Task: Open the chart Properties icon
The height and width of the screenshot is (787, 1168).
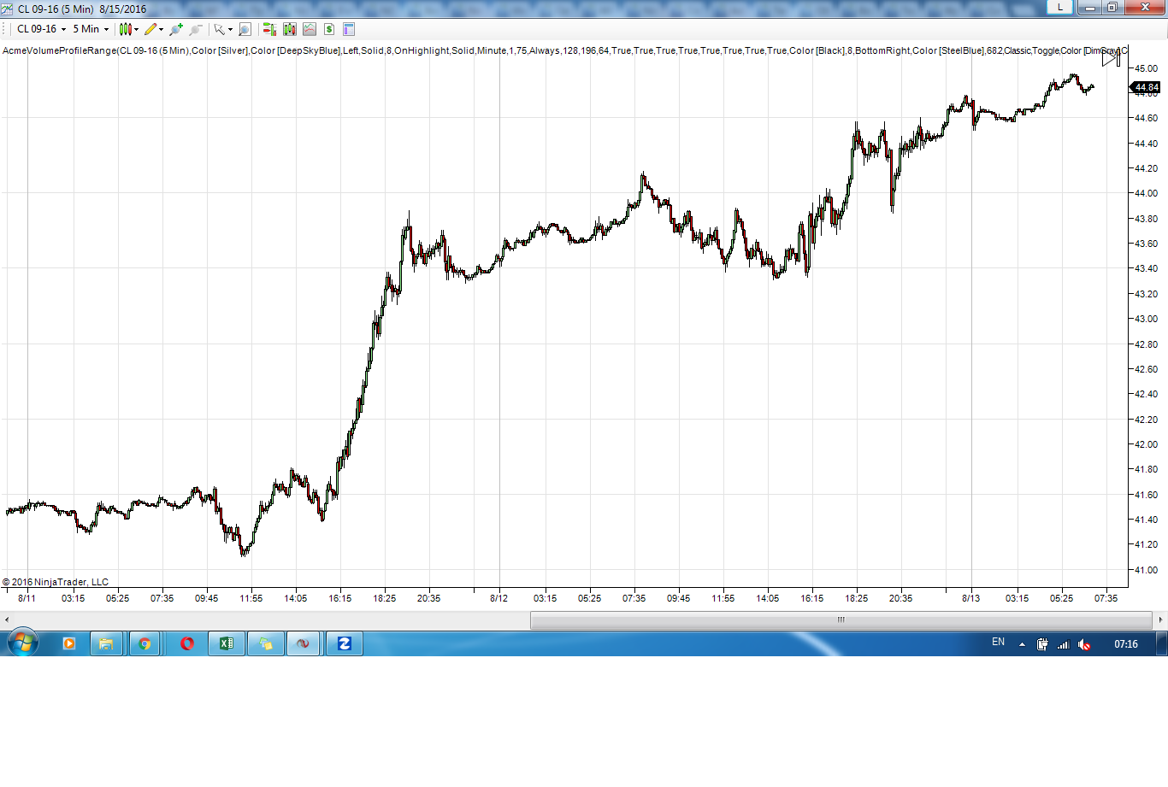Action: coord(349,29)
